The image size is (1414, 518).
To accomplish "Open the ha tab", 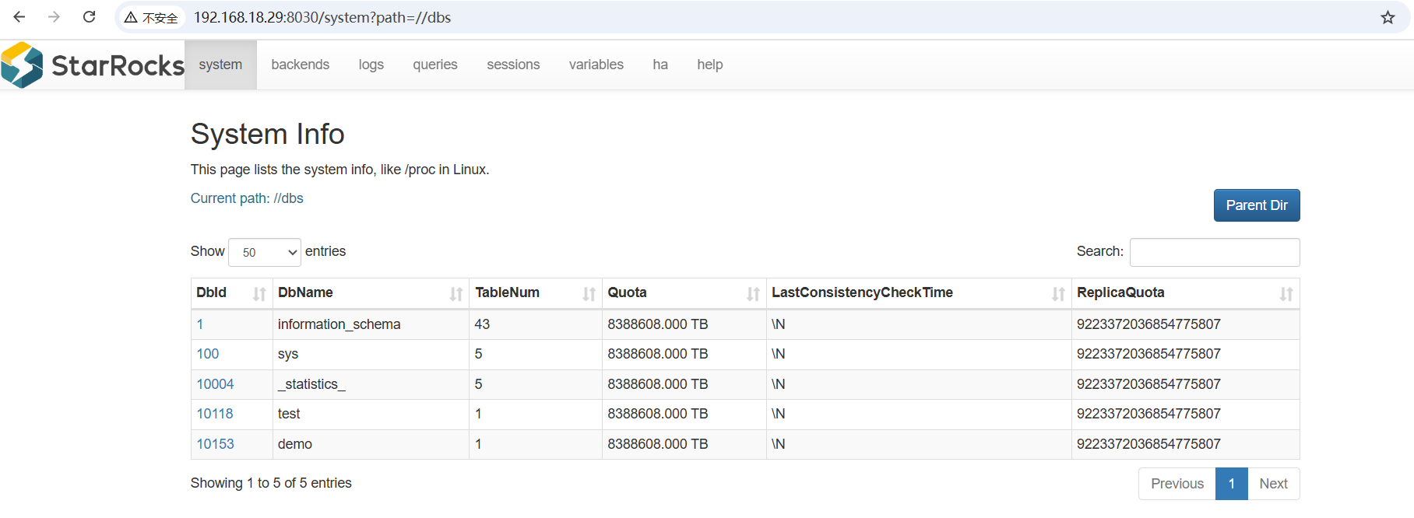I will pos(660,65).
